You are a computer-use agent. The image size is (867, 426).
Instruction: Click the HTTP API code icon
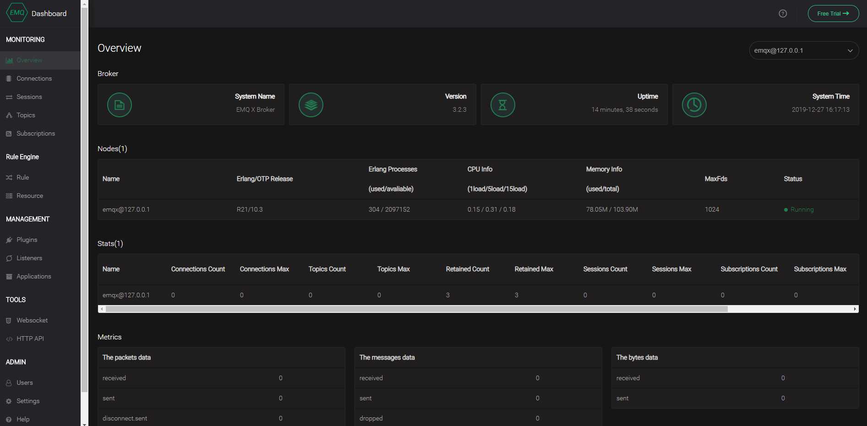(x=9, y=339)
